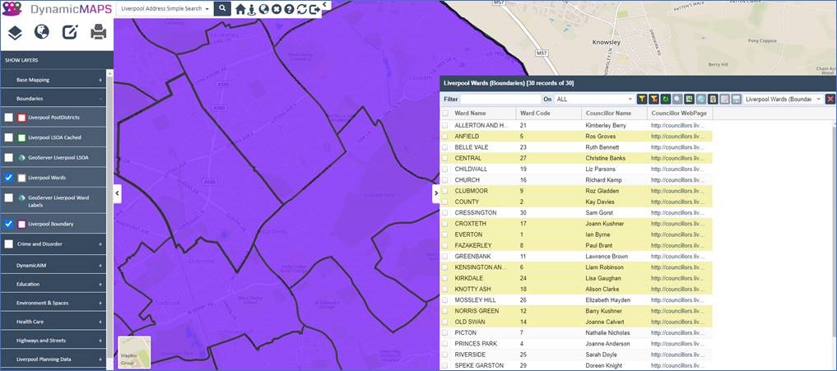This screenshot has height=371, width=837.
Task: Click the green refresh table icon
Action: point(665,100)
